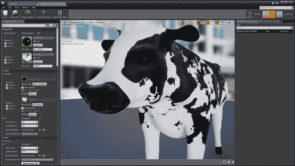Empty LOD1 Removed Bones with trash icon
The width and height of the screenshot is (295, 166).
tap(43, 156)
